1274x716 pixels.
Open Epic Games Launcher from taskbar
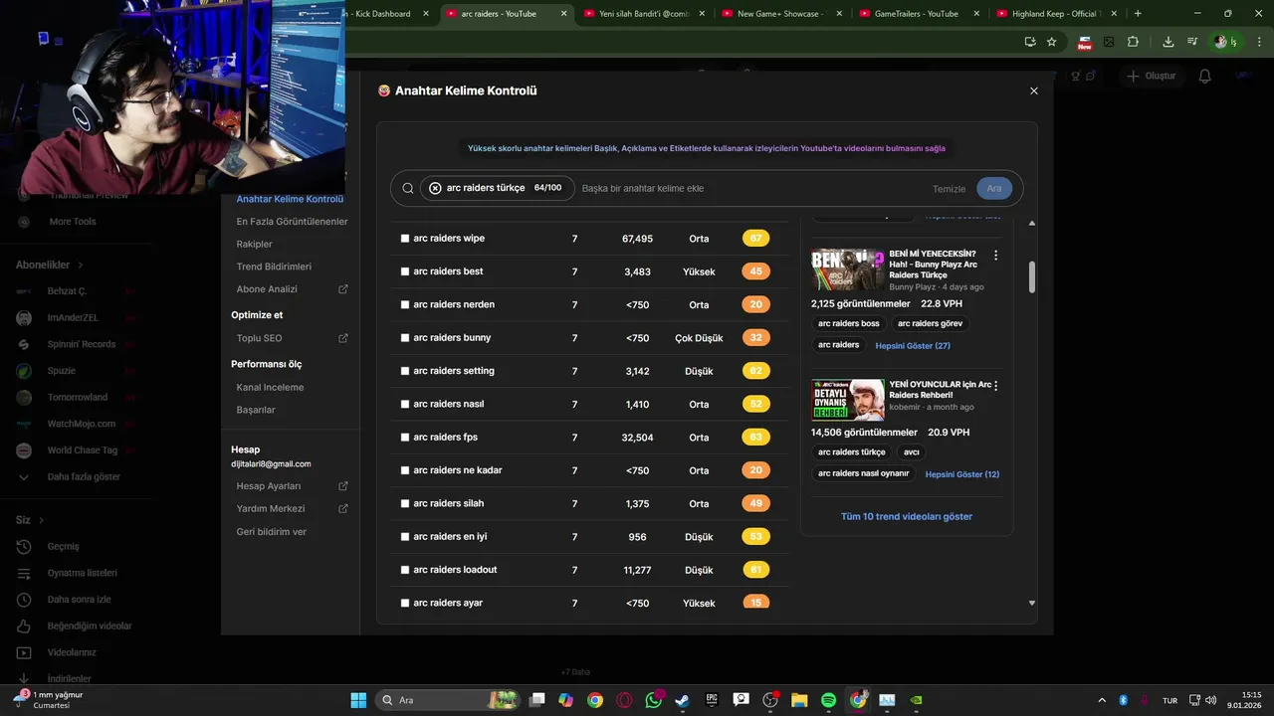point(712,700)
